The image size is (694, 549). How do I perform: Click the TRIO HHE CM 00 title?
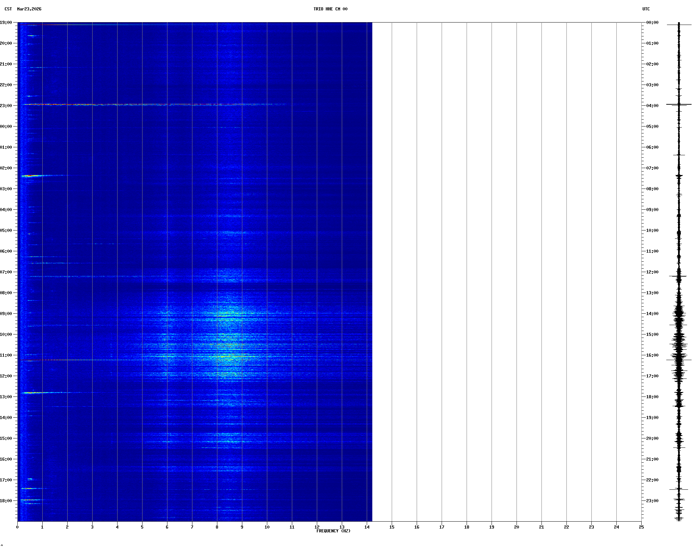pyautogui.click(x=330, y=9)
